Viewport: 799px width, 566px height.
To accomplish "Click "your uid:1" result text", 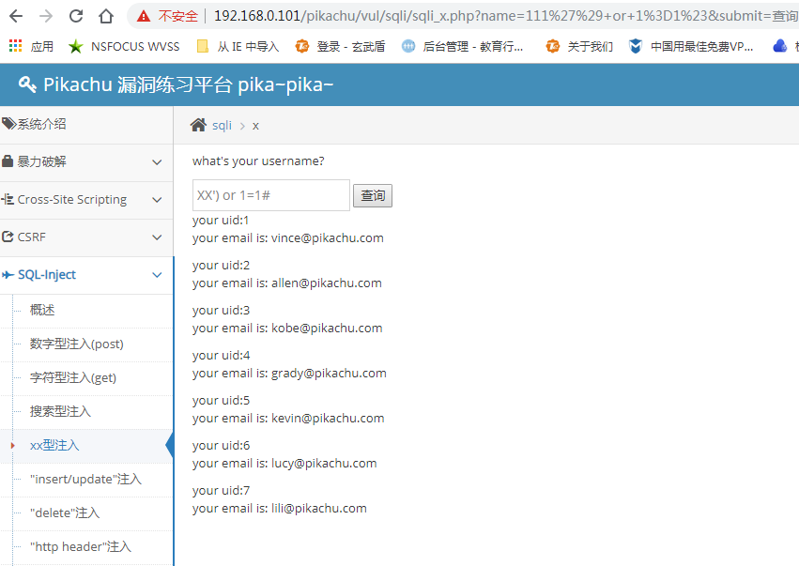I will [x=221, y=220].
